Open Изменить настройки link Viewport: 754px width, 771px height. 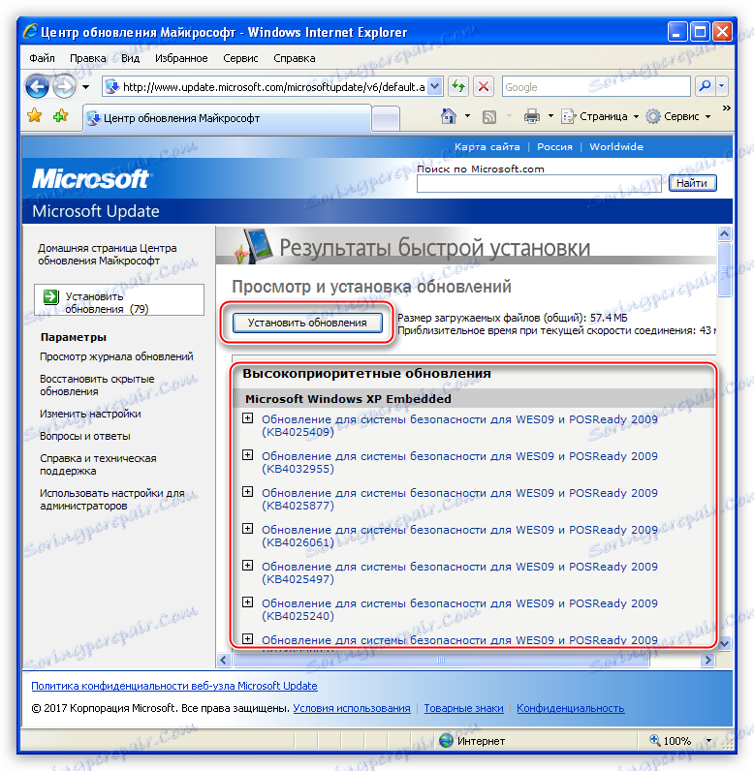pos(90,414)
